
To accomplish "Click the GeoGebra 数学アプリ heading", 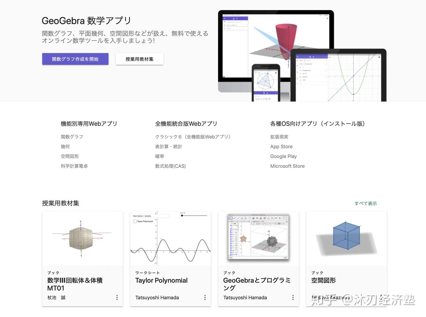I will (86, 21).
